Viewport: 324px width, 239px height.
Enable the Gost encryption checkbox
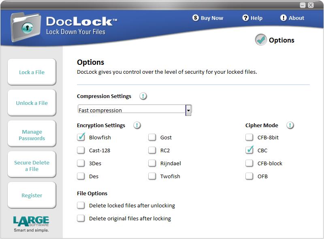(x=152, y=137)
